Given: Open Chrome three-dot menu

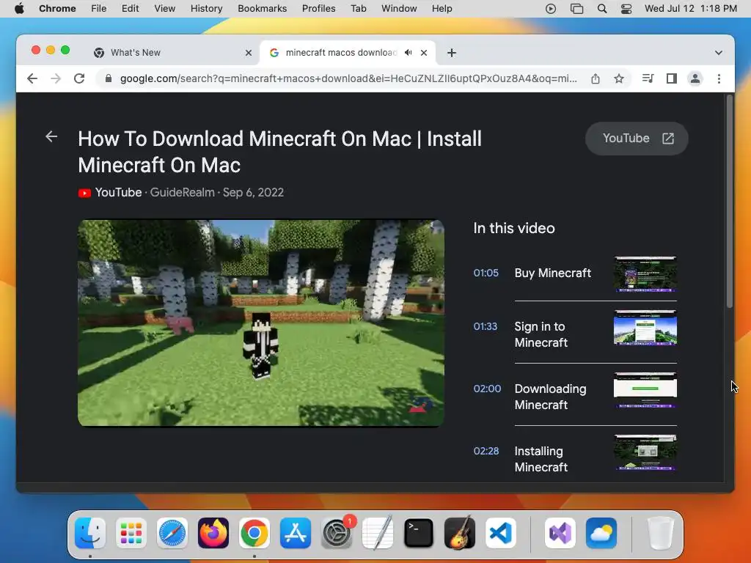Looking at the screenshot, I should point(719,78).
